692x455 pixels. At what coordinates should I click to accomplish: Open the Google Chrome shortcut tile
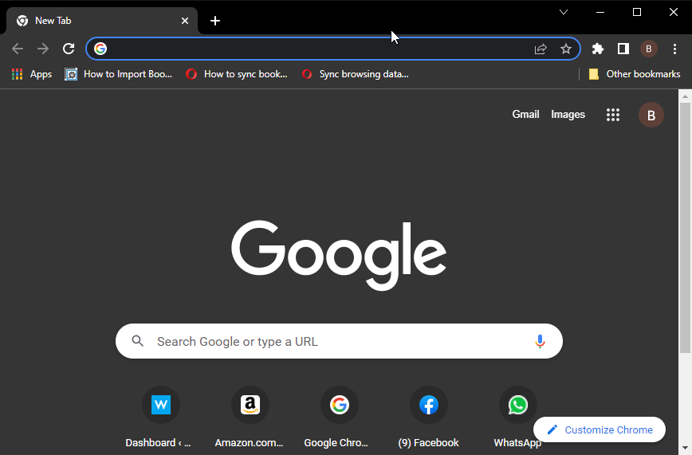[339, 417]
